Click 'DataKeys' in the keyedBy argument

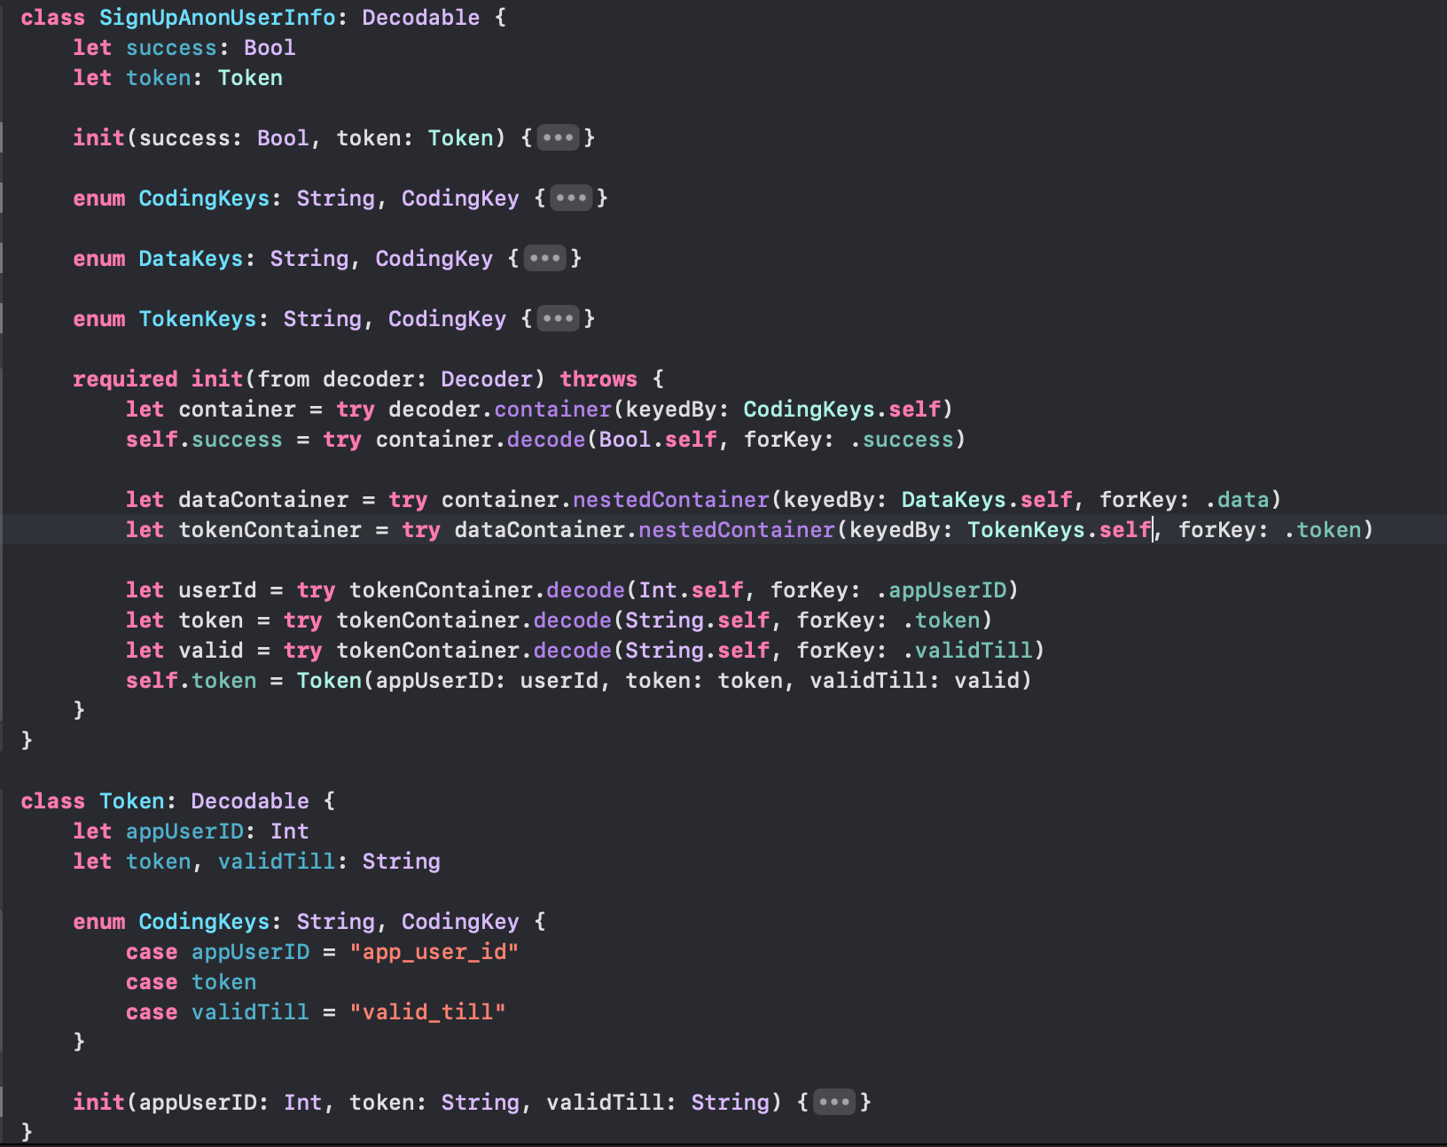coord(954,500)
